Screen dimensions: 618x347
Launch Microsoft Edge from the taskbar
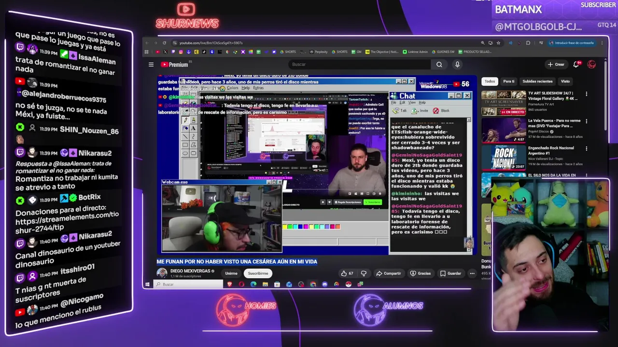(253, 284)
